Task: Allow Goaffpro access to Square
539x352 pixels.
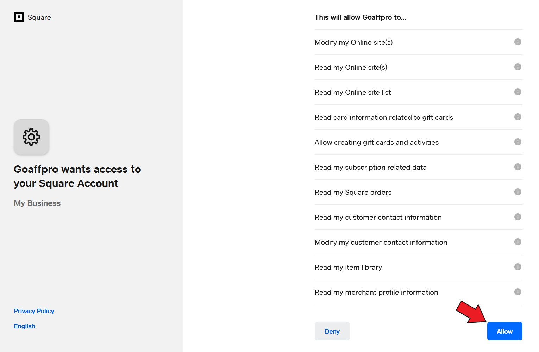Action: pos(504,331)
